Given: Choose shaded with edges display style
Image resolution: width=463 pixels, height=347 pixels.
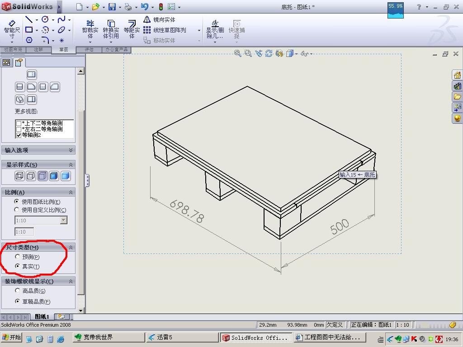Looking at the screenshot, I should click(54, 176).
